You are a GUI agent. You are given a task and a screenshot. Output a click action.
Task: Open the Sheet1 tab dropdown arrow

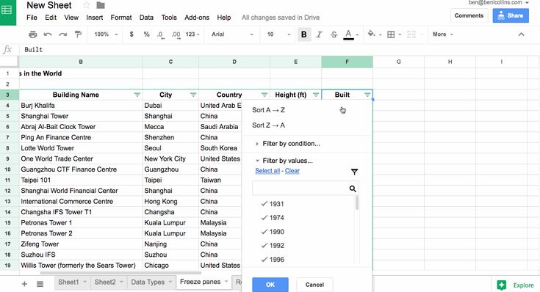pyautogui.click(x=85, y=282)
